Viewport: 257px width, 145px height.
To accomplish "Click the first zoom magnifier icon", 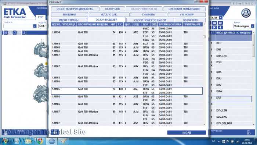I will [6, 33].
